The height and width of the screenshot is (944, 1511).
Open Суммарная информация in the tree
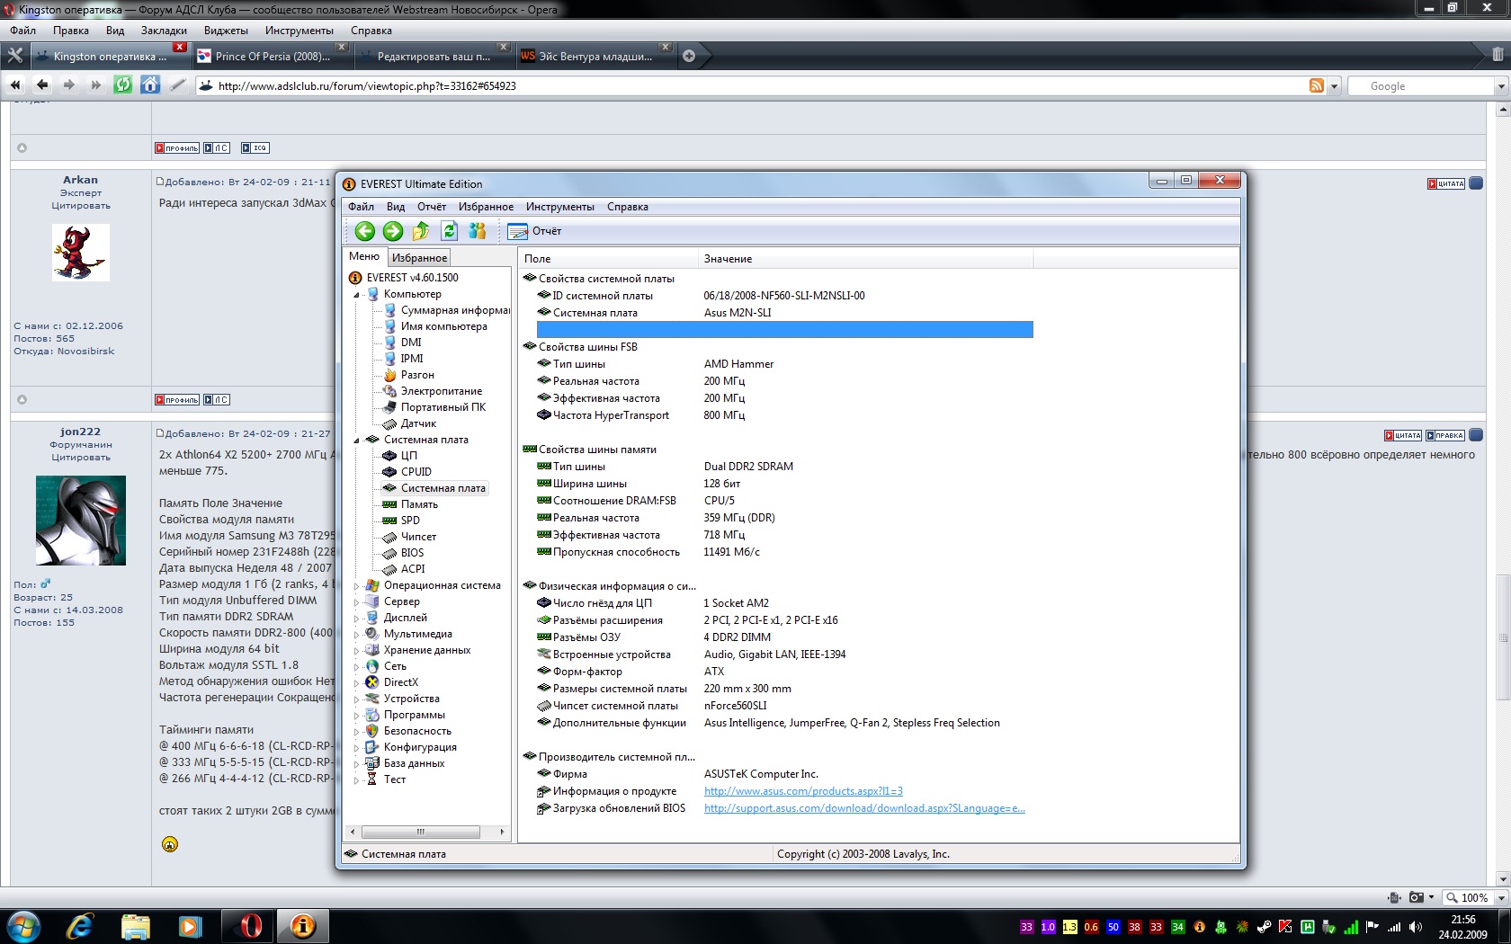pos(454,310)
